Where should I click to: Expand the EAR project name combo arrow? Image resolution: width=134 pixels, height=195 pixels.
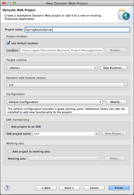pyautogui.click(x=97, y=134)
